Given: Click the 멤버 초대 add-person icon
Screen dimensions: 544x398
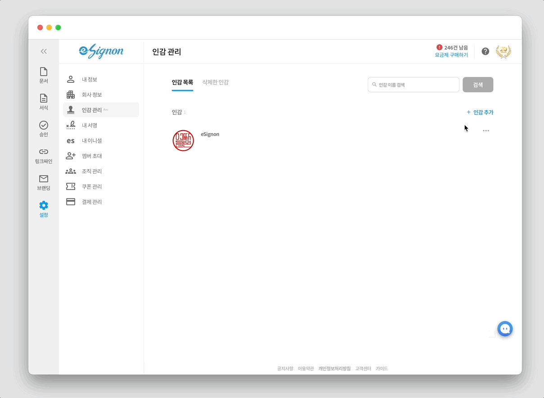Looking at the screenshot, I should point(71,156).
